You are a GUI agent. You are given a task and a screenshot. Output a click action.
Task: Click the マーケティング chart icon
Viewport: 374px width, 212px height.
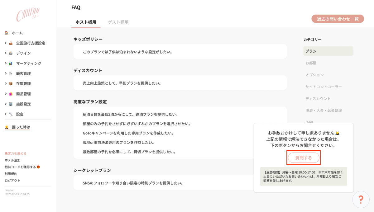[11, 64]
